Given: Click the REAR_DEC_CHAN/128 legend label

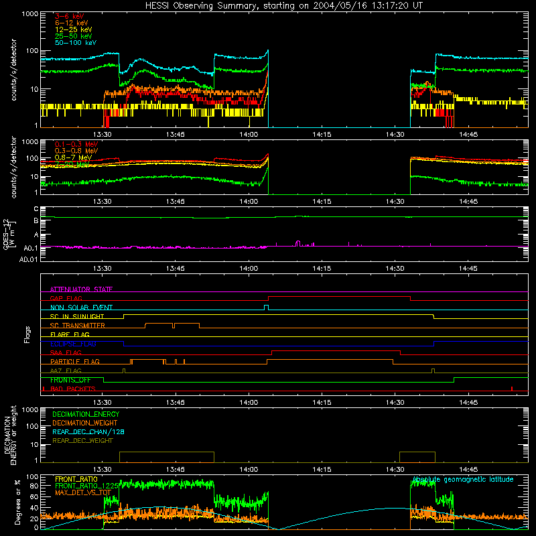Looking at the screenshot, I should pos(88,431).
